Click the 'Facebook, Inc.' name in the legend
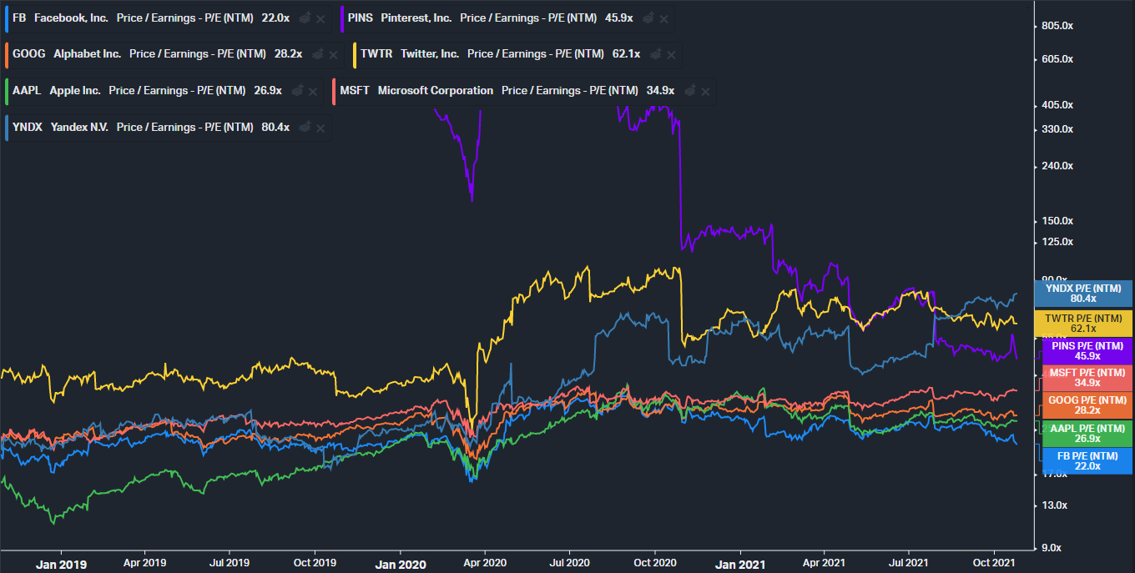This screenshot has height=573, width=1135. tap(71, 18)
